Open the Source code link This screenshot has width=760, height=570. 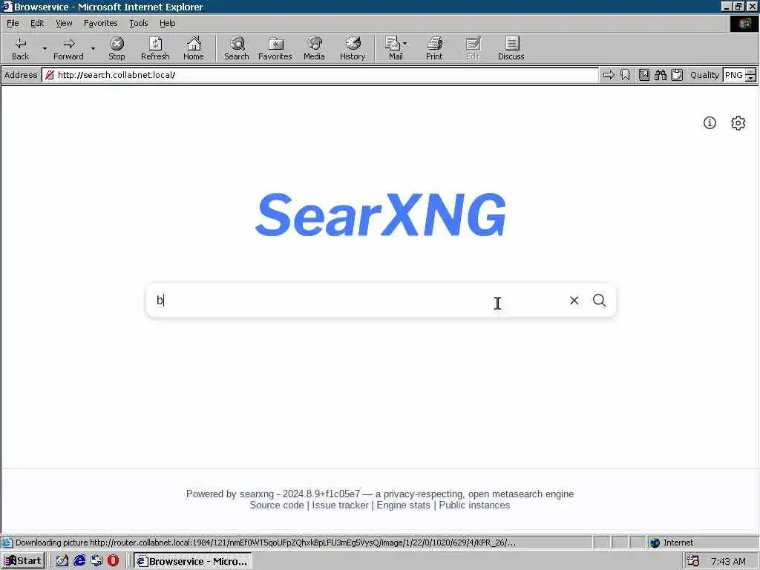tap(277, 505)
